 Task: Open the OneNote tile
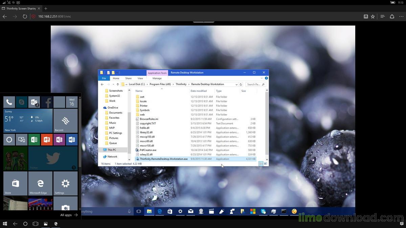[59, 140]
